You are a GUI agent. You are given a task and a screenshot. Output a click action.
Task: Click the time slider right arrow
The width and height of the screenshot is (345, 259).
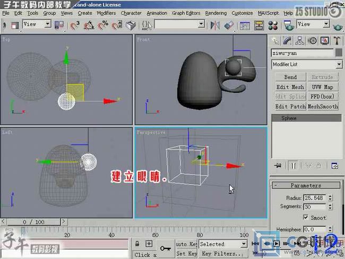pyautogui.click(x=64, y=221)
